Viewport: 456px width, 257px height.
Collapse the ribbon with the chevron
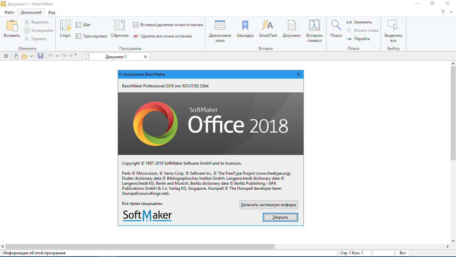coord(451,12)
